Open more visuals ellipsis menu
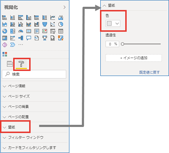169x153 pixels. 21,45
